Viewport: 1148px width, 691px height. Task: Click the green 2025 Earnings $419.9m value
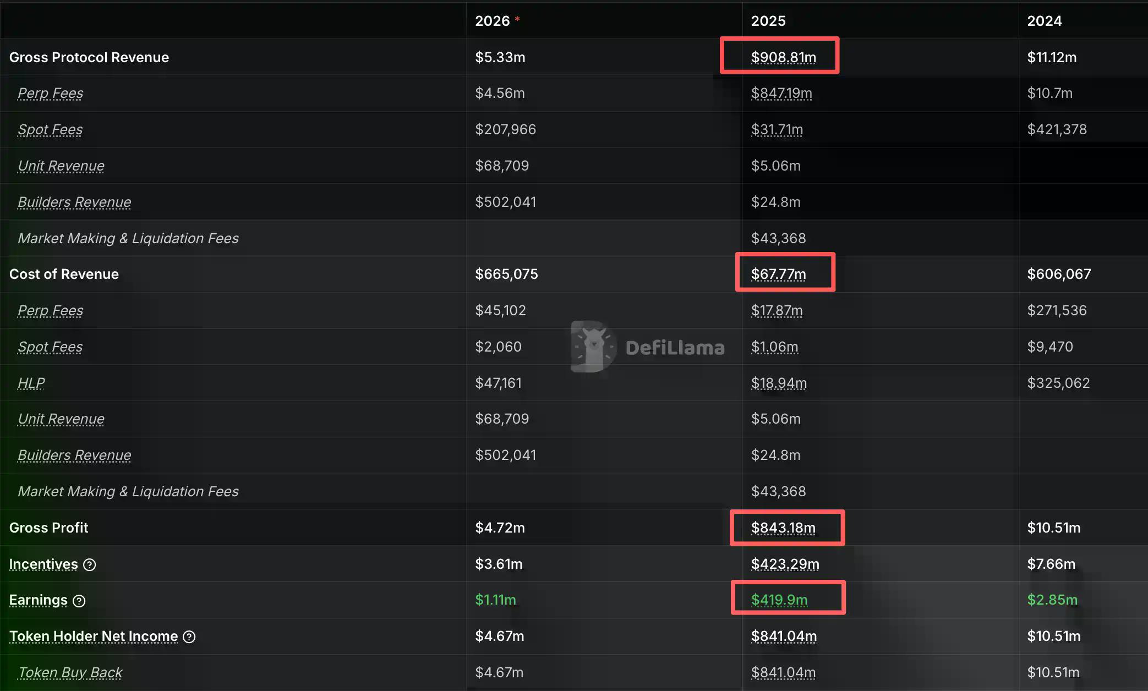point(779,600)
